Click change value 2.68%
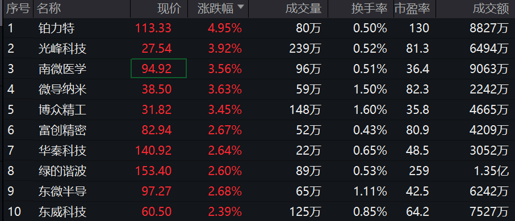515x221 pixels. tap(225, 191)
